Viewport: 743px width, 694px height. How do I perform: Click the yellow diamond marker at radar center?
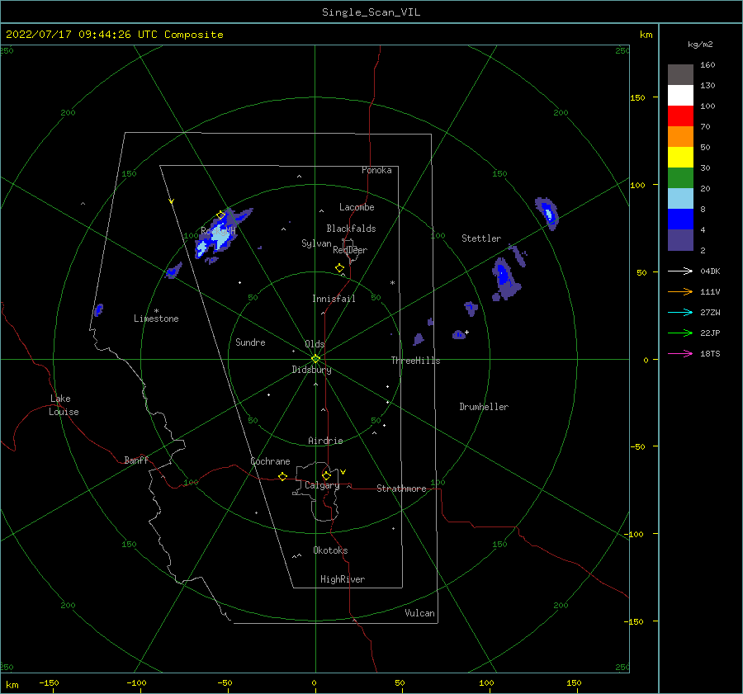point(315,359)
